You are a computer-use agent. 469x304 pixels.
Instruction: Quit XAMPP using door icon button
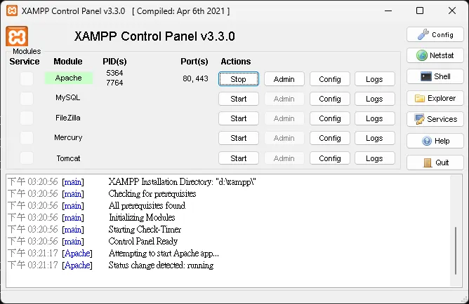pyautogui.click(x=435, y=163)
